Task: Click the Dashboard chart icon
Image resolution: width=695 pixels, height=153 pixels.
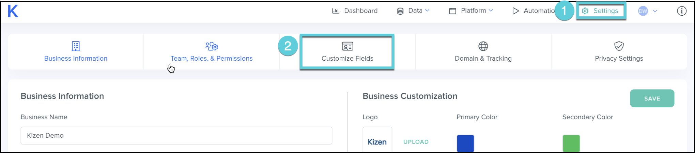Action: (x=336, y=11)
